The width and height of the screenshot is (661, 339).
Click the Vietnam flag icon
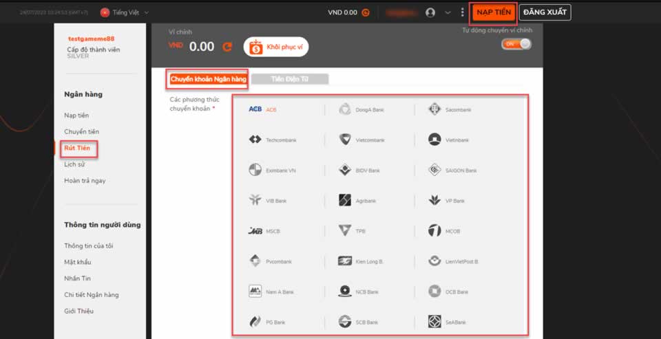tap(105, 12)
